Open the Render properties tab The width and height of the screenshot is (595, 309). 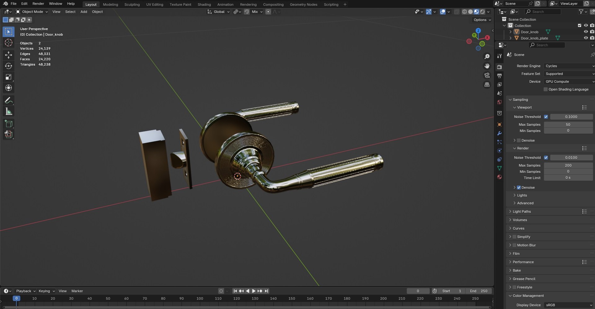499,67
